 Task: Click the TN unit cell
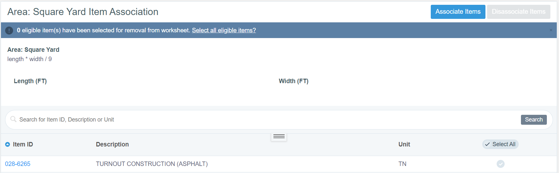402,164
